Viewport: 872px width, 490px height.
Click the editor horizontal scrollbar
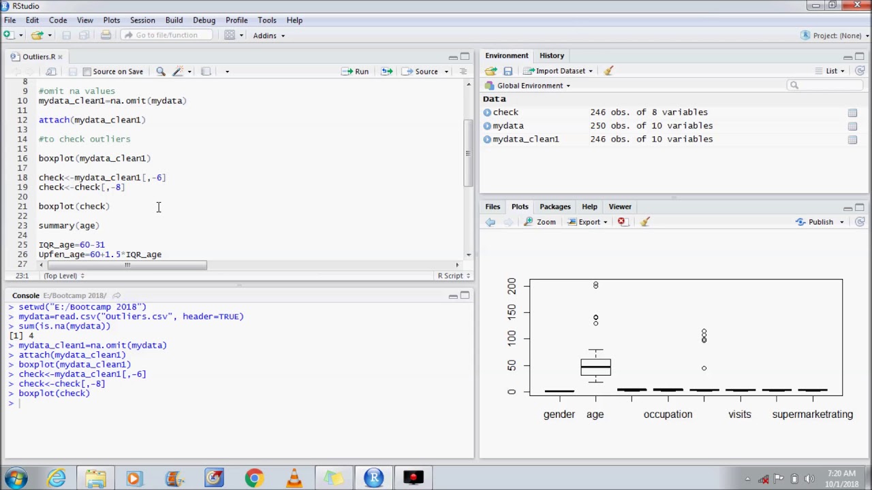(x=127, y=265)
